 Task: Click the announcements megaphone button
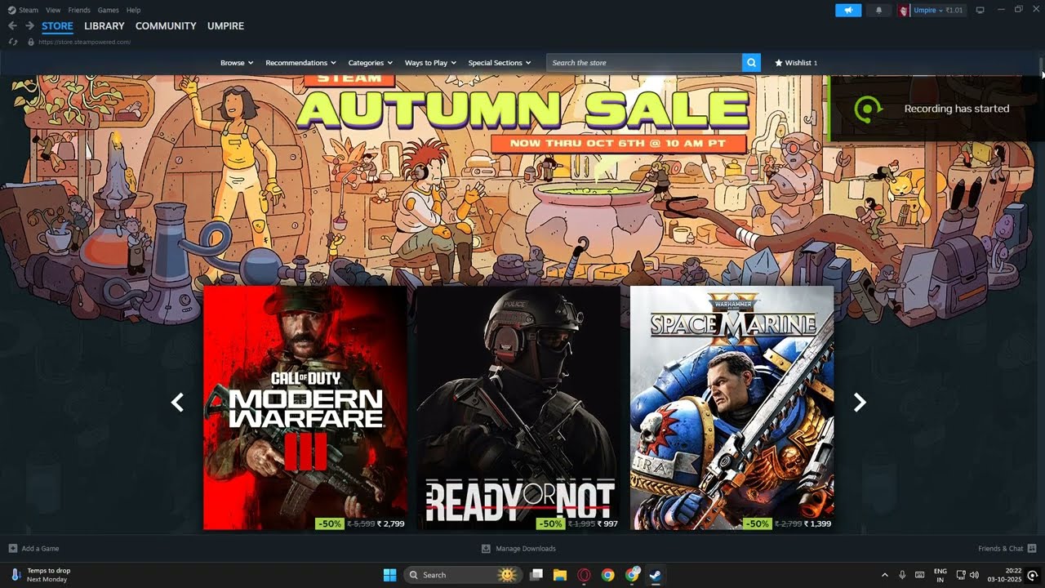coord(848,10)
